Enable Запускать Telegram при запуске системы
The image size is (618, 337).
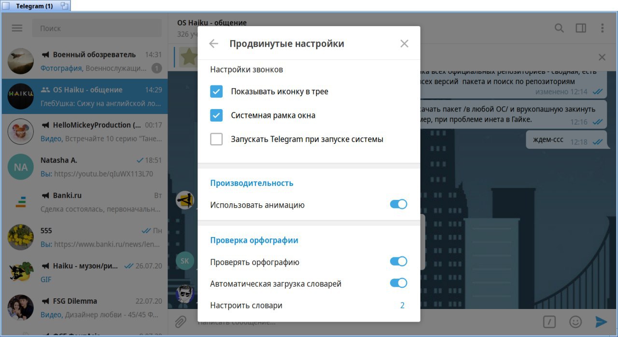pyautogui.click(x=216, y=139)
